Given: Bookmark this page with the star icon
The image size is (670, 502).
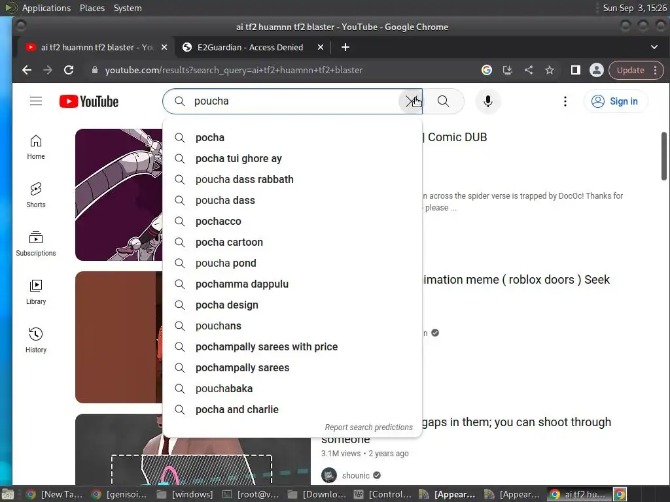Looking at the screenshot, I should [550, 70].
